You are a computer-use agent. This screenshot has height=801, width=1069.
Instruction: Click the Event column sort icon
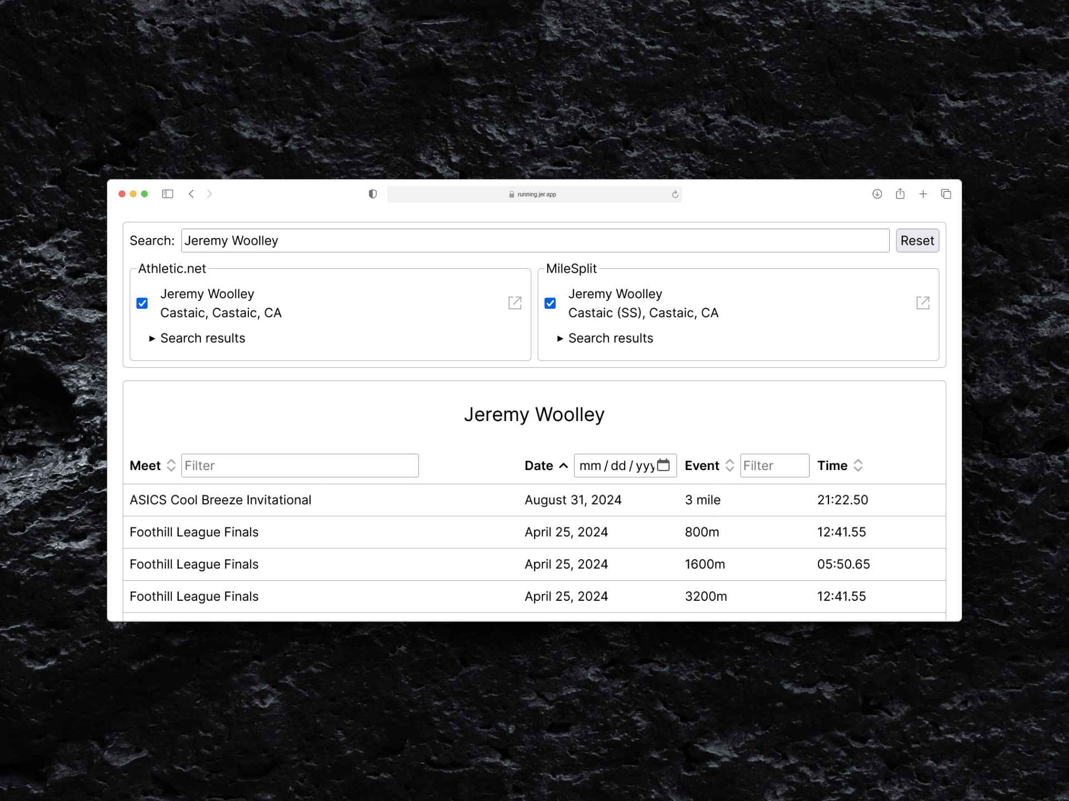click(729, 465)
